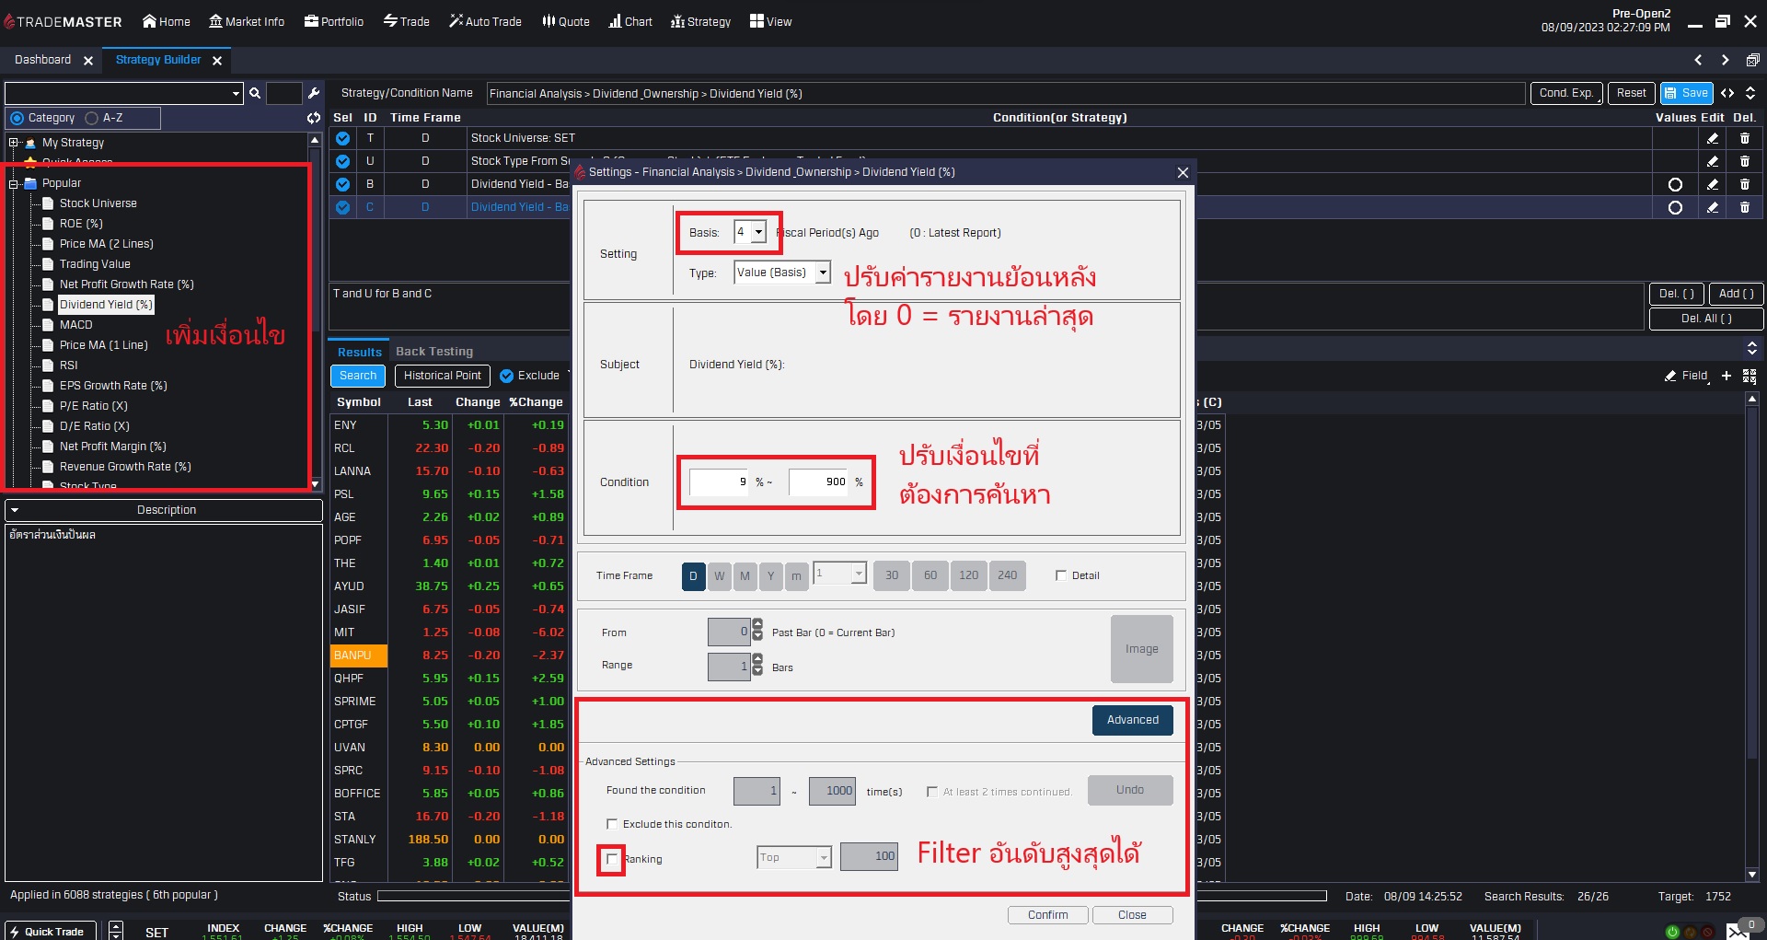Viewport: 1767px width, 940px height.
Task: Open the Auto Trade menu
Action: click(485, 21)
